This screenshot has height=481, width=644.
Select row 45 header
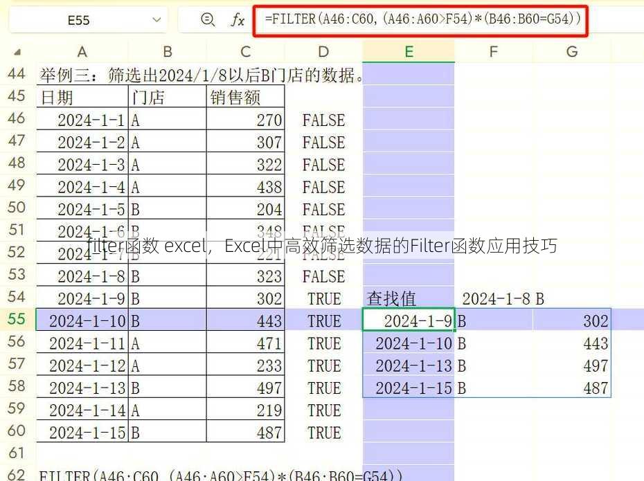(x=17, y=96)
